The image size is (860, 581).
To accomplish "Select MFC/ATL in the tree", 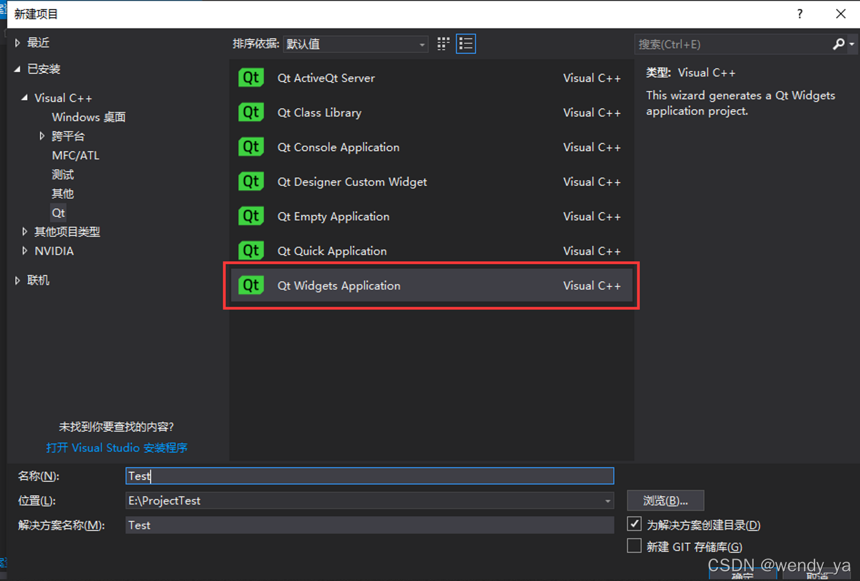I will tap(75, 155).
